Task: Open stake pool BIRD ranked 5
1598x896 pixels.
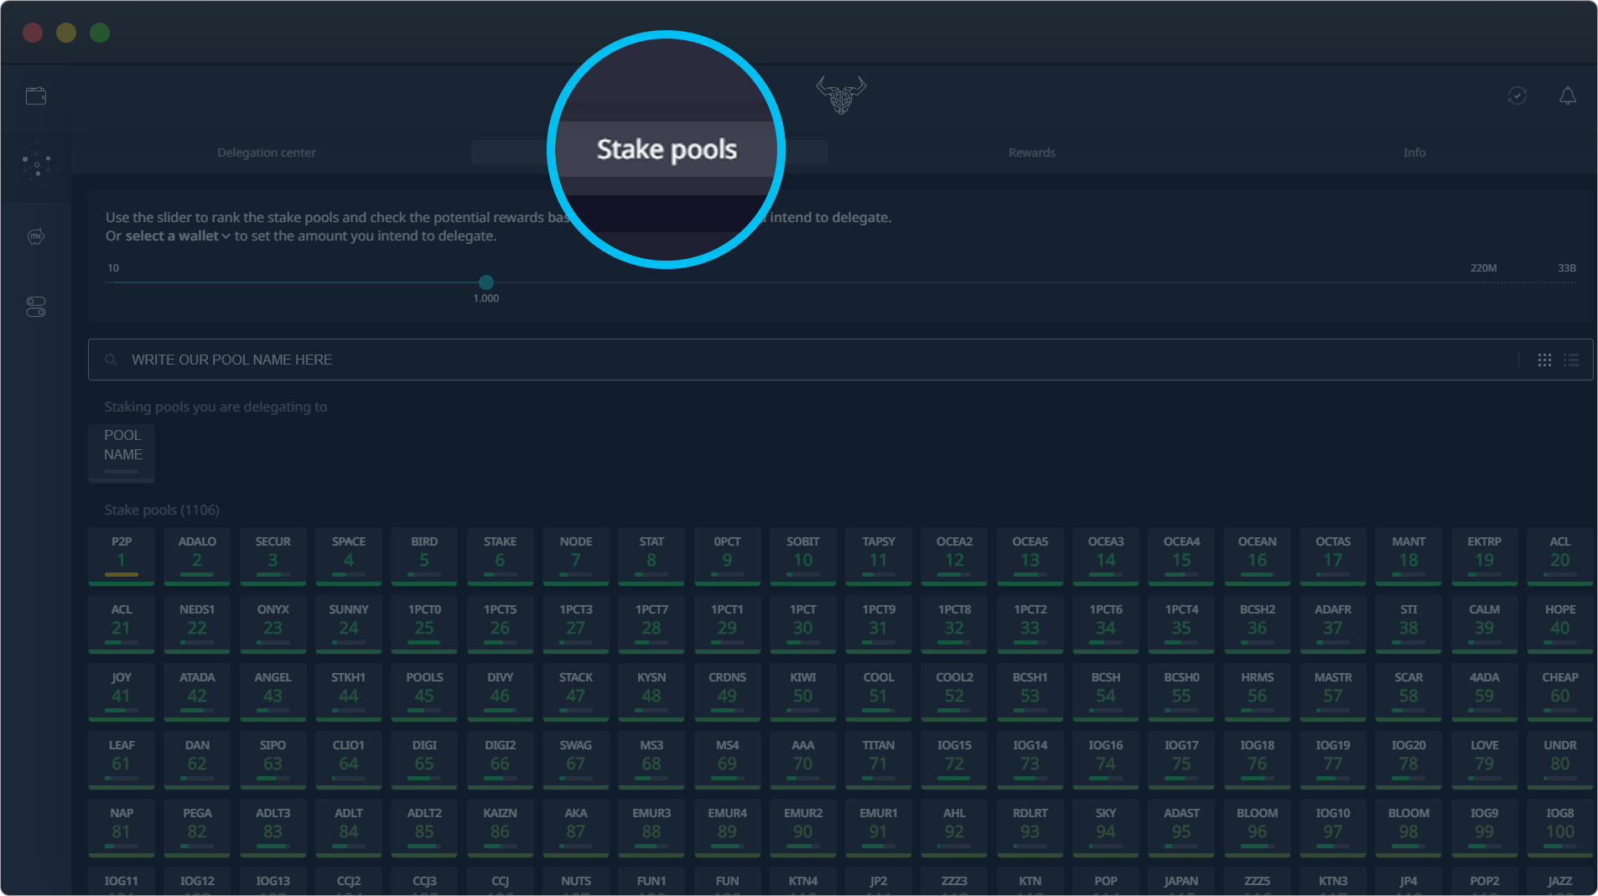Action: [x=424, y=557]
